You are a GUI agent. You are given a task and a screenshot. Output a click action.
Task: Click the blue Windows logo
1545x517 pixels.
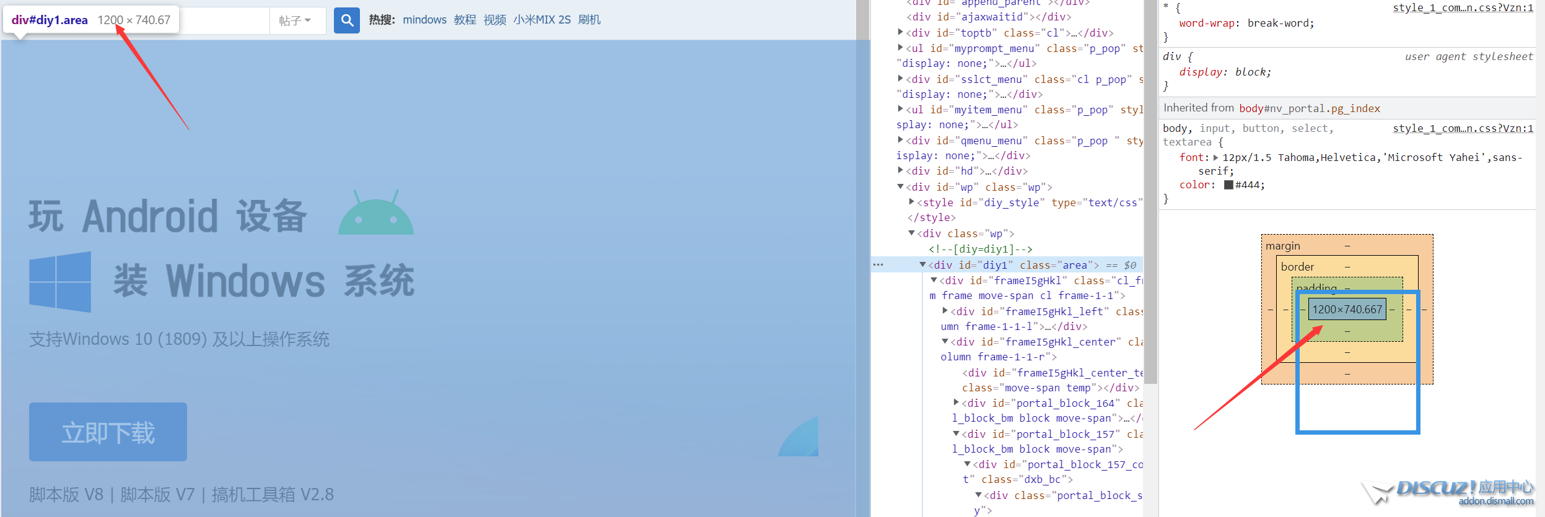(x=60, y=282)
